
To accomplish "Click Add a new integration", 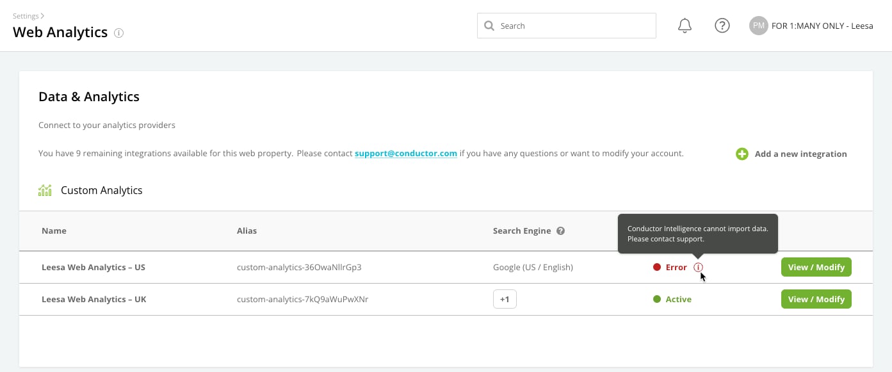I will [x=800, y=154].
